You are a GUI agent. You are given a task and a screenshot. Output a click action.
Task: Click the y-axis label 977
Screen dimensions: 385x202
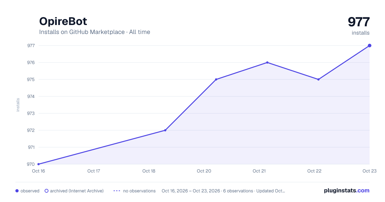(31, 46)
